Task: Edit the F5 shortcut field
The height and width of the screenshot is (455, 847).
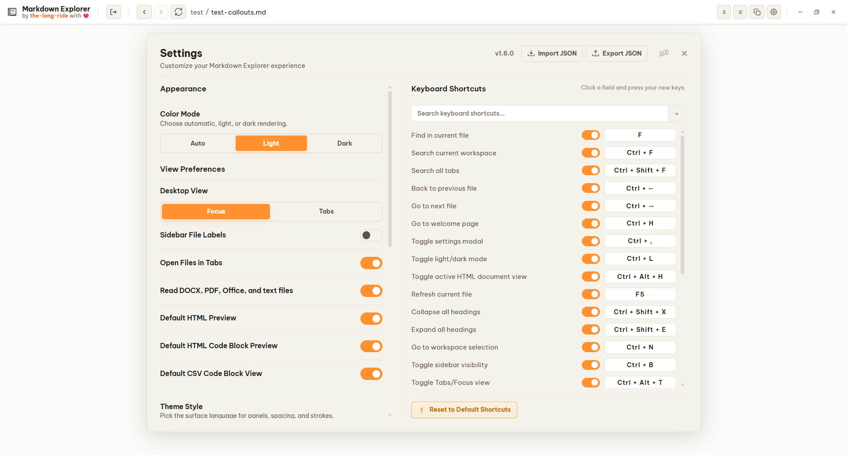Action: (640, 294)
